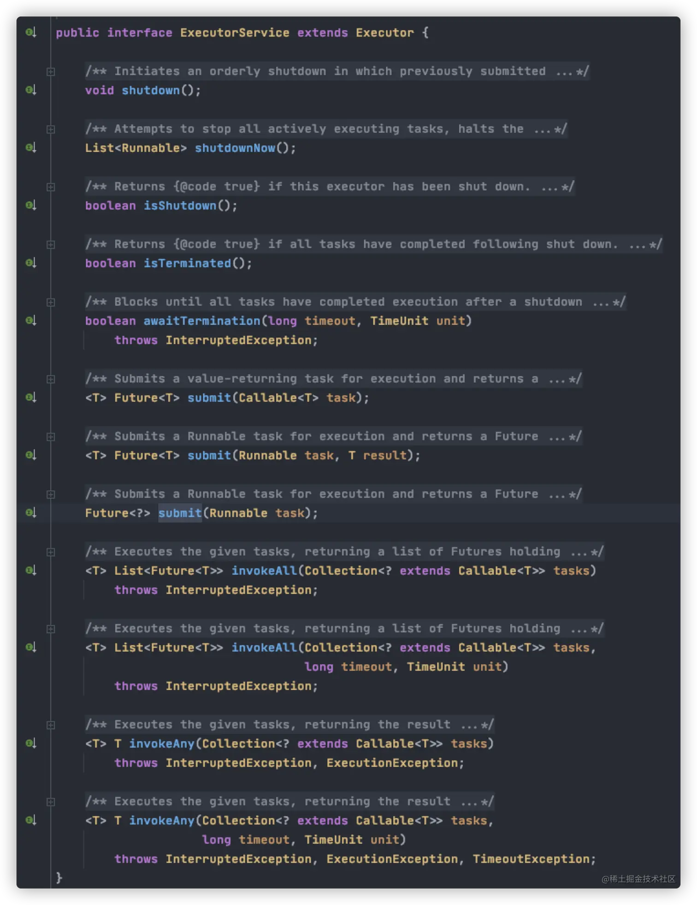
Task: Click gutter icon next to void shutdown()
Action: coord(30,90)
